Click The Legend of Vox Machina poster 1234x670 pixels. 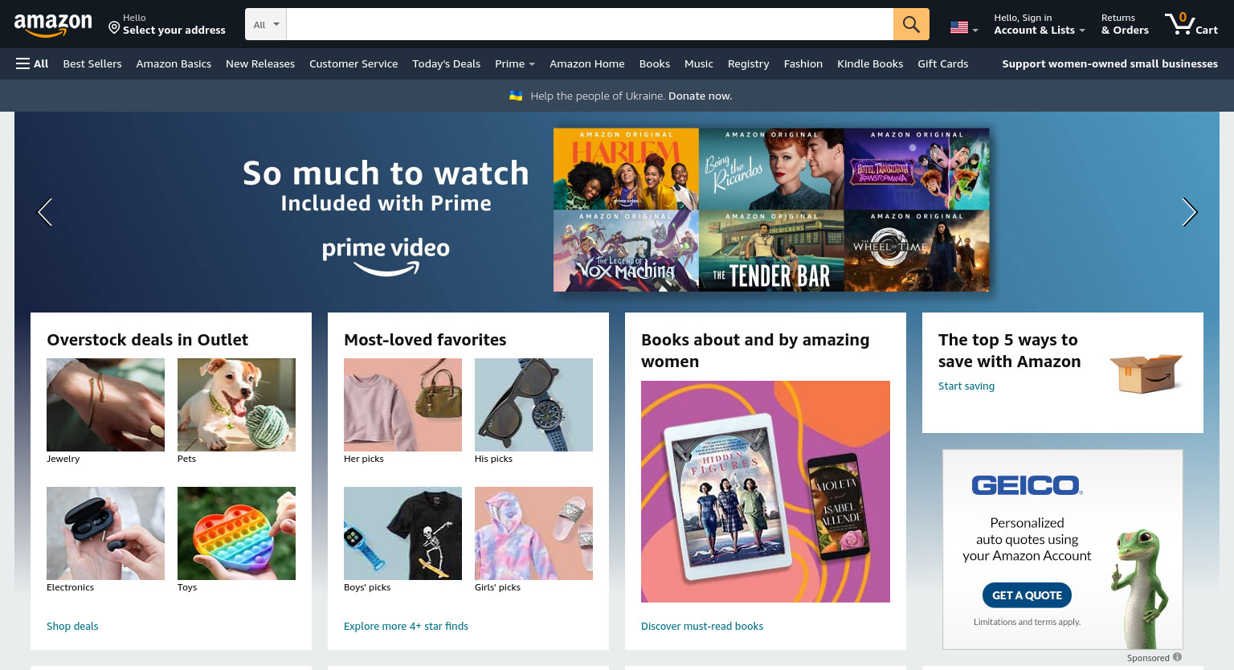(626, 251)
